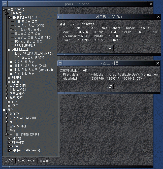Expand the 라우팅과 게이트웨이 node
The image size is (163, 169).
click(11, 29)
